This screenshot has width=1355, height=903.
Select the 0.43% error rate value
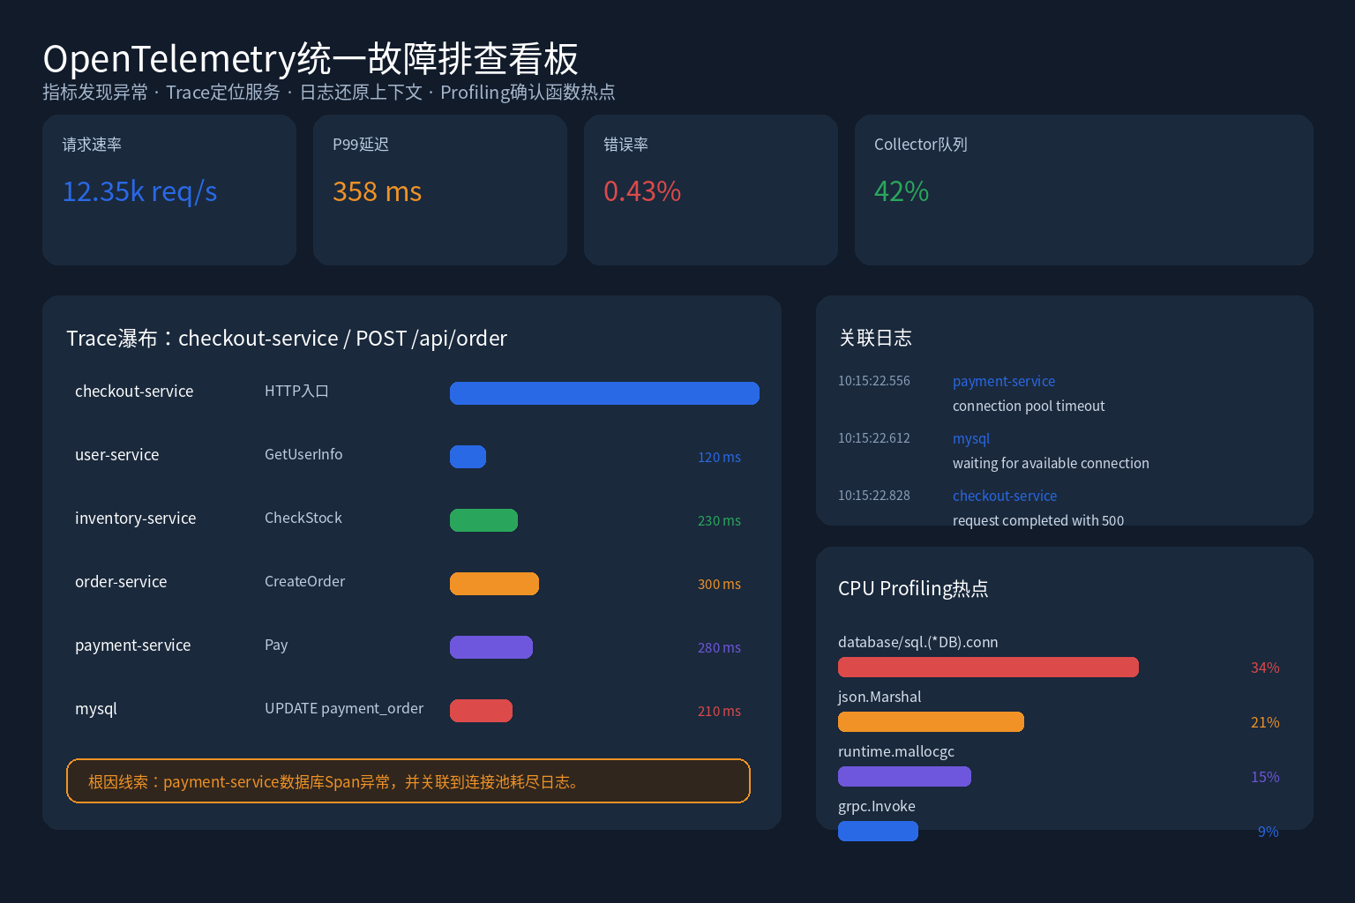click(x=642, y=191)
